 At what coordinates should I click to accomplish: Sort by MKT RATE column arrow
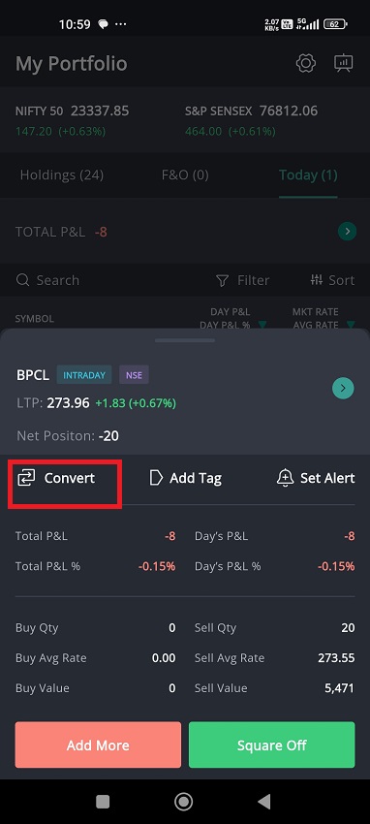351,324
